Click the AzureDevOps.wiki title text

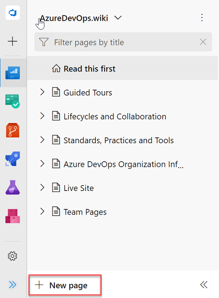(x=74, y=18)
